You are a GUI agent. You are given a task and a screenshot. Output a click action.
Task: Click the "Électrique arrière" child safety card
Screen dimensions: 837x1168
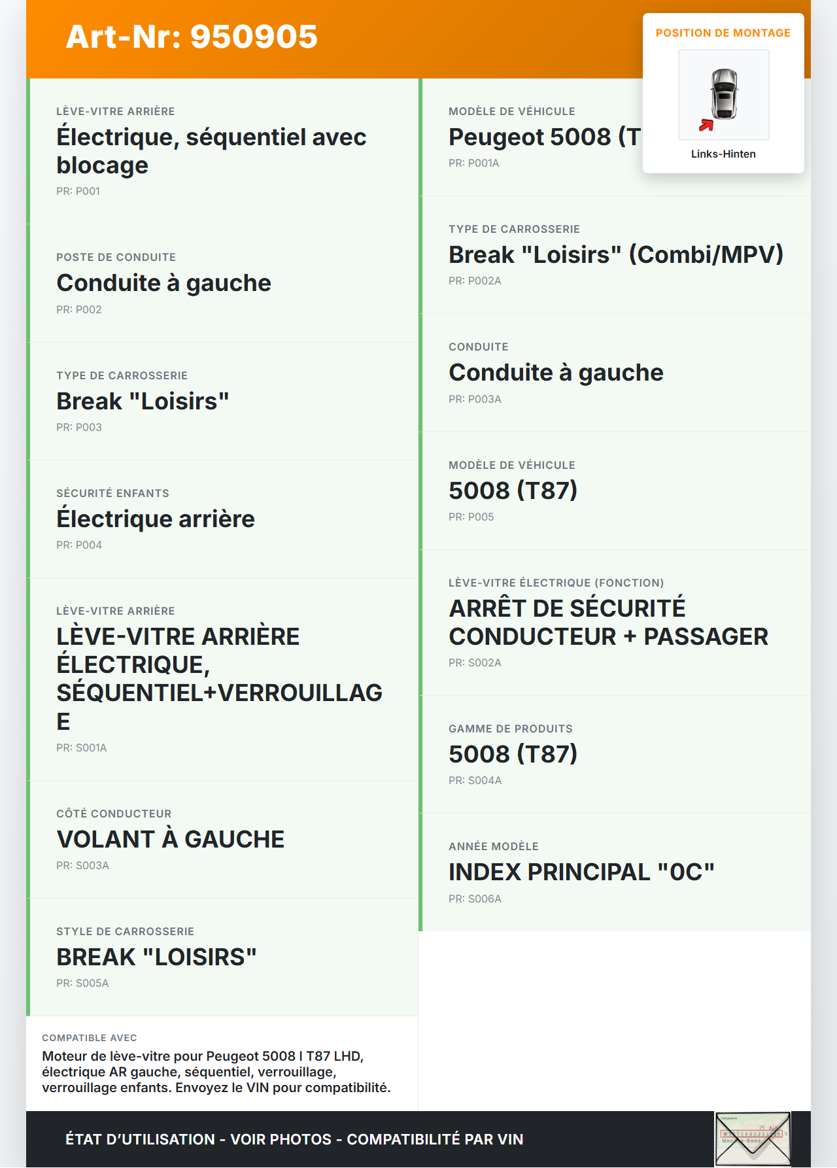222,519
